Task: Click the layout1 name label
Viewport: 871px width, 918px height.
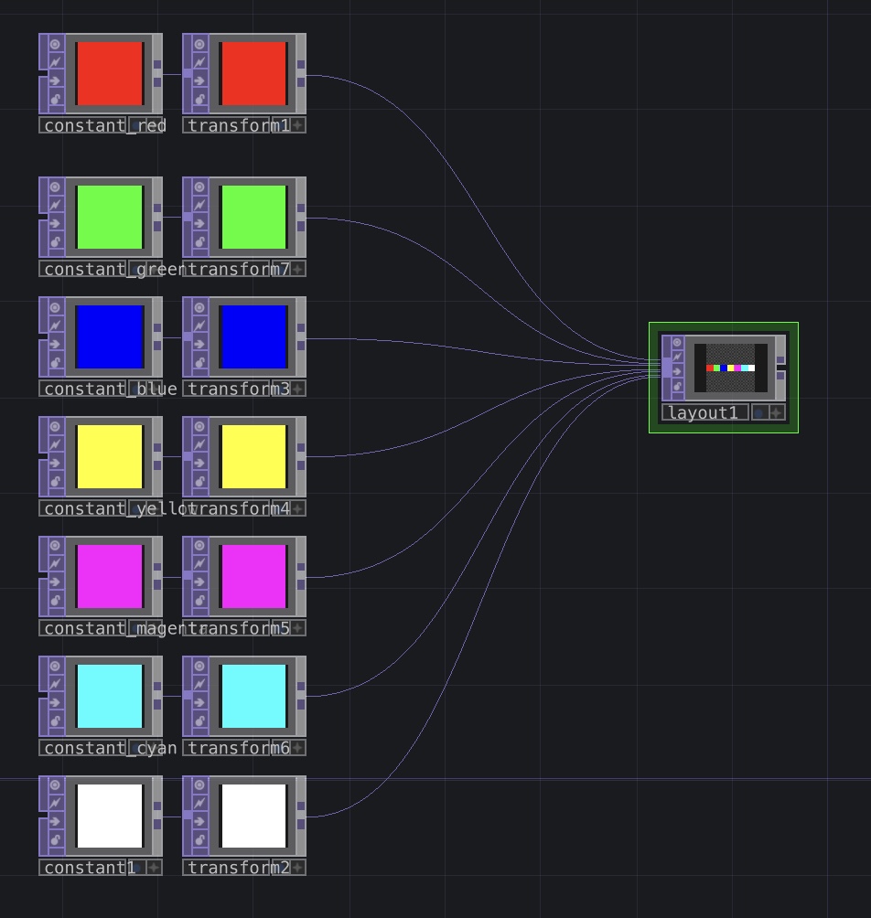Action: 705,412
